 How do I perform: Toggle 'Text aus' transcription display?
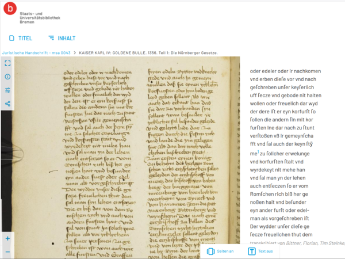pyautogui.click(x=260, y=252)
